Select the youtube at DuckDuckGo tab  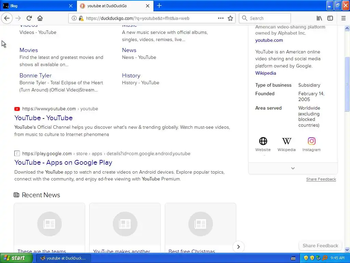(115, 6)
